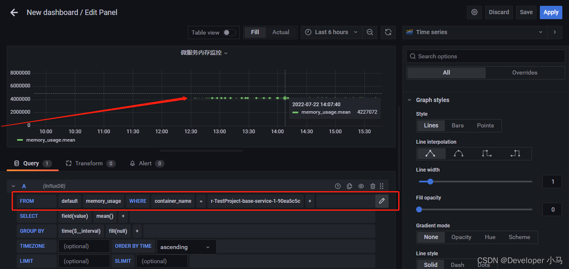The width and height of the screenshot is (569, 269).
Task: Click the Discard button
Action: click(x=499, y=12)
